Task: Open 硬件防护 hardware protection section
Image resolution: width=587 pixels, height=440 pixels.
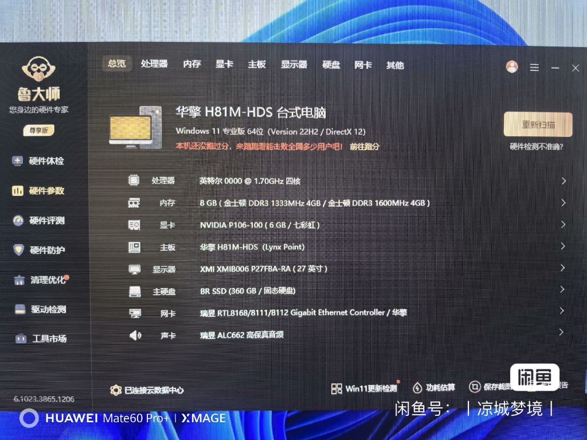Action: coord(39,250)
